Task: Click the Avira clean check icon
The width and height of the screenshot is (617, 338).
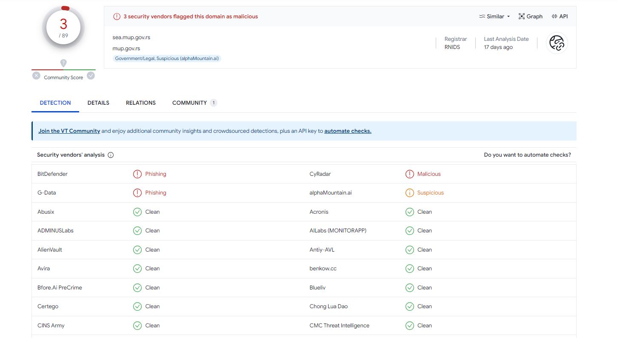Action: tap(137, 269)
